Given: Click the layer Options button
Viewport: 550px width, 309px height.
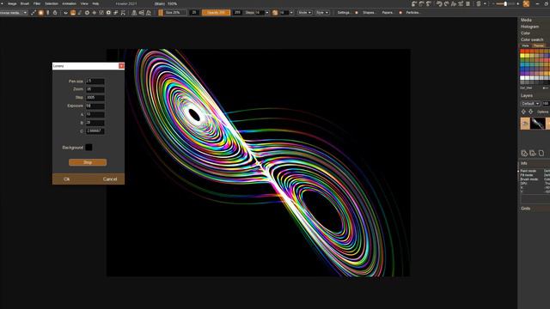Looking at the screenshot, I should coord(542,112).
